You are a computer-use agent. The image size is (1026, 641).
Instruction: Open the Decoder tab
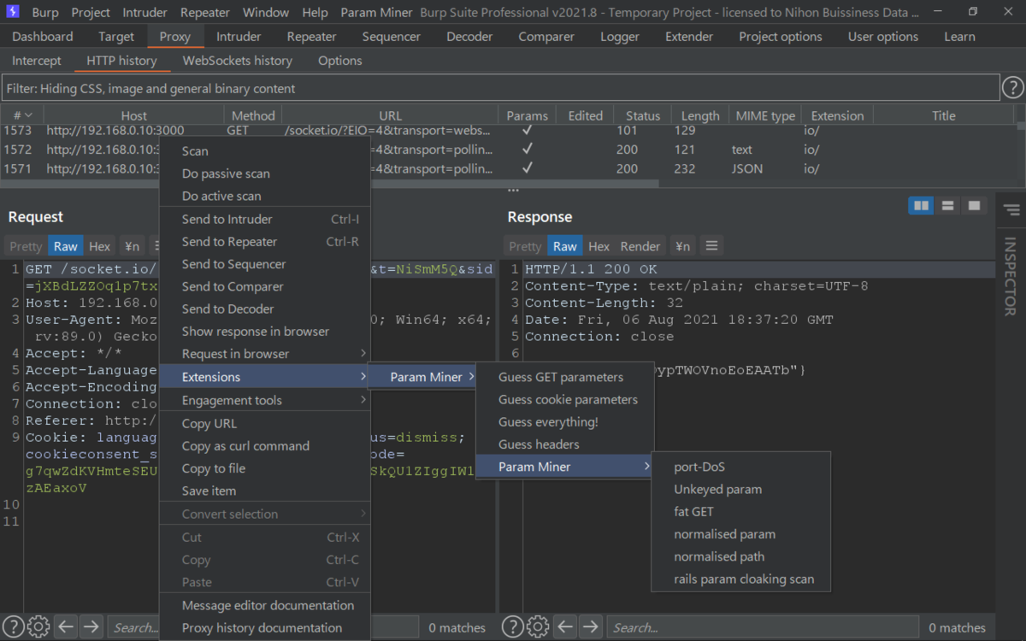(469, 37)
